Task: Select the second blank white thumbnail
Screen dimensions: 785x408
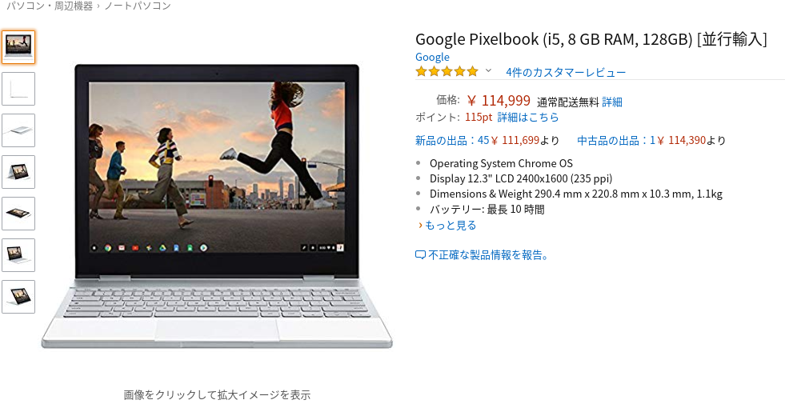Action: [x=18, y=89]
